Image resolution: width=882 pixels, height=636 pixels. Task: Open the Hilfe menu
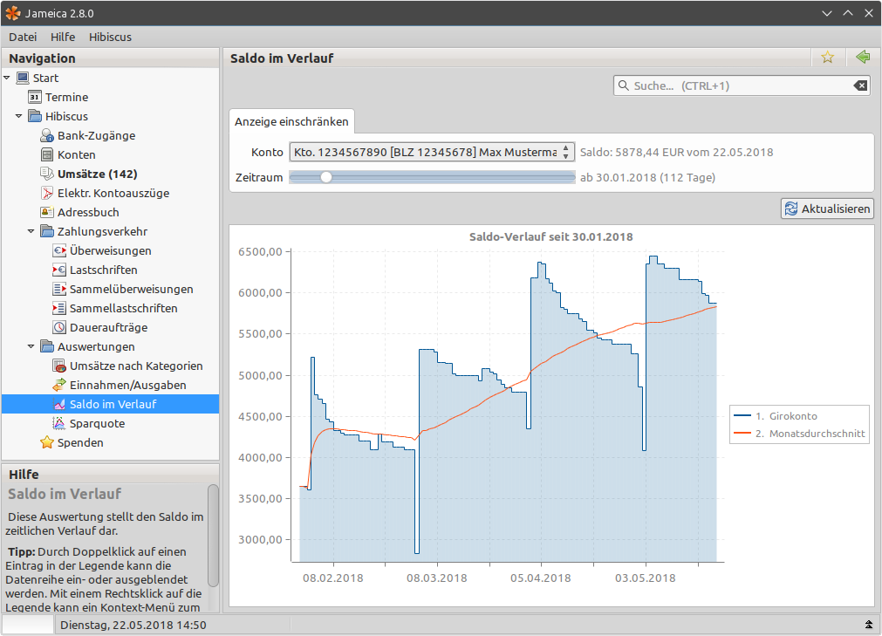coord(63,38)
